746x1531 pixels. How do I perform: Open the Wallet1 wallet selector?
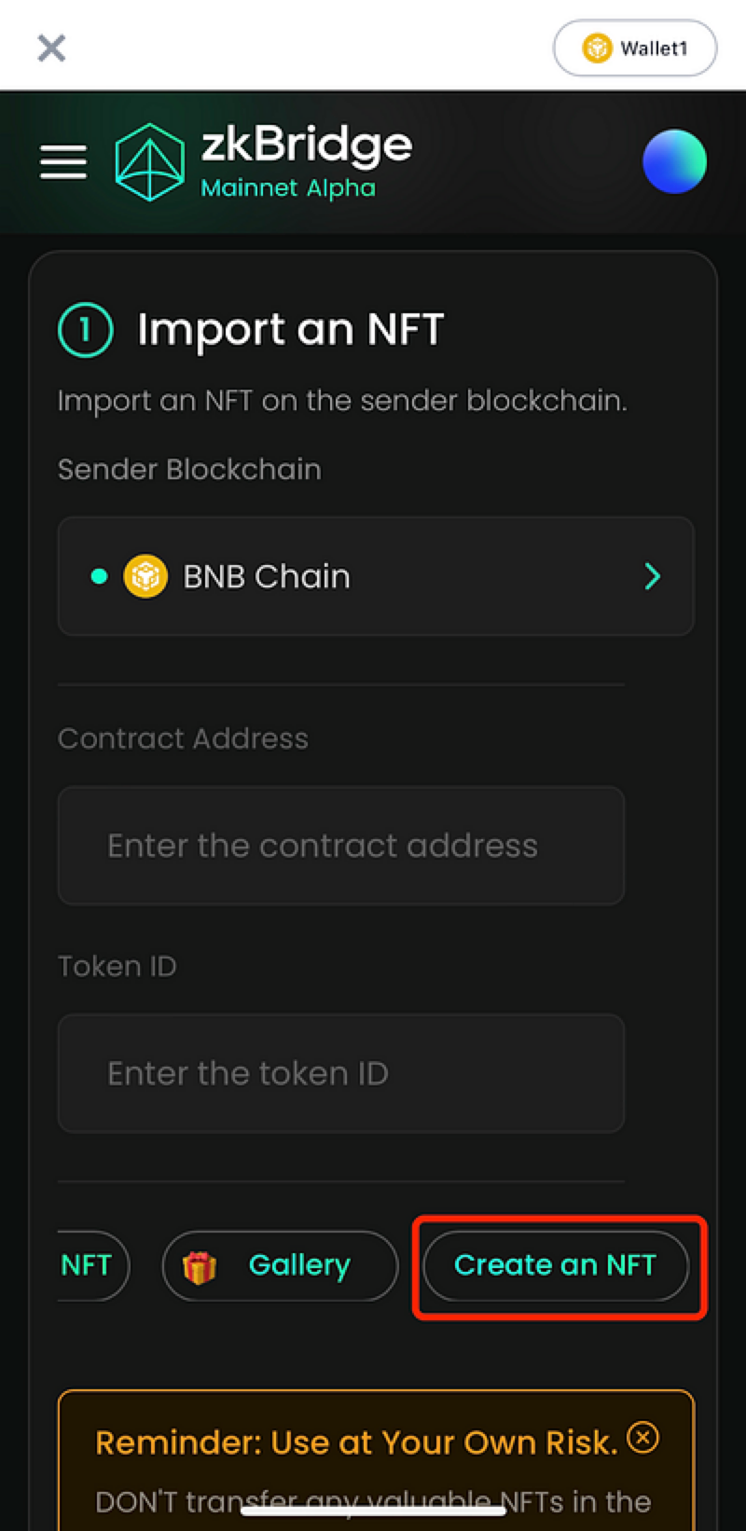[635, 48]
